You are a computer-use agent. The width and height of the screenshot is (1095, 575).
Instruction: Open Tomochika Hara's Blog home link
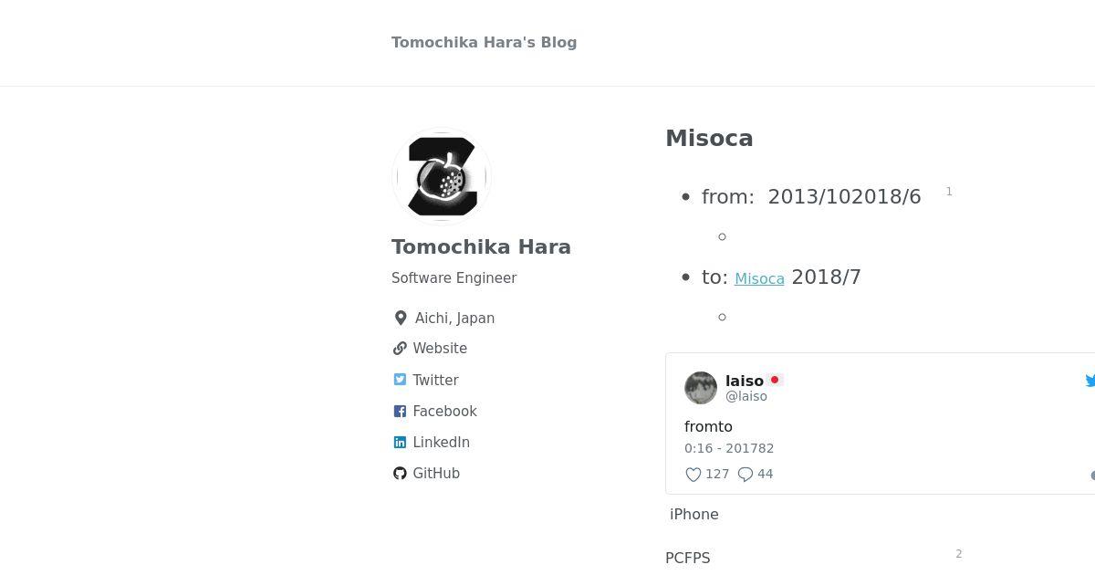(x=484, y=42)
